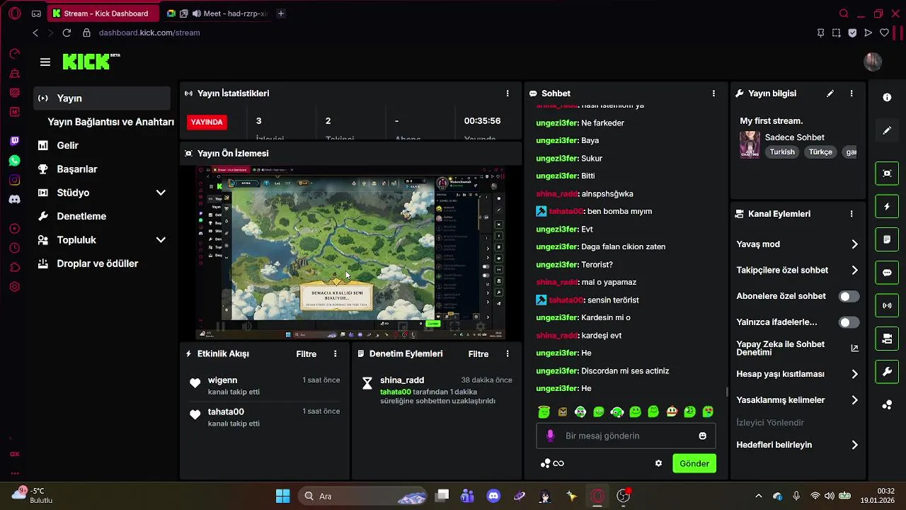This screenshot has width=906, height=510.
Task: Open Yayın Bağlantısı ve Anahtarı page
Action: pos(110,122)
